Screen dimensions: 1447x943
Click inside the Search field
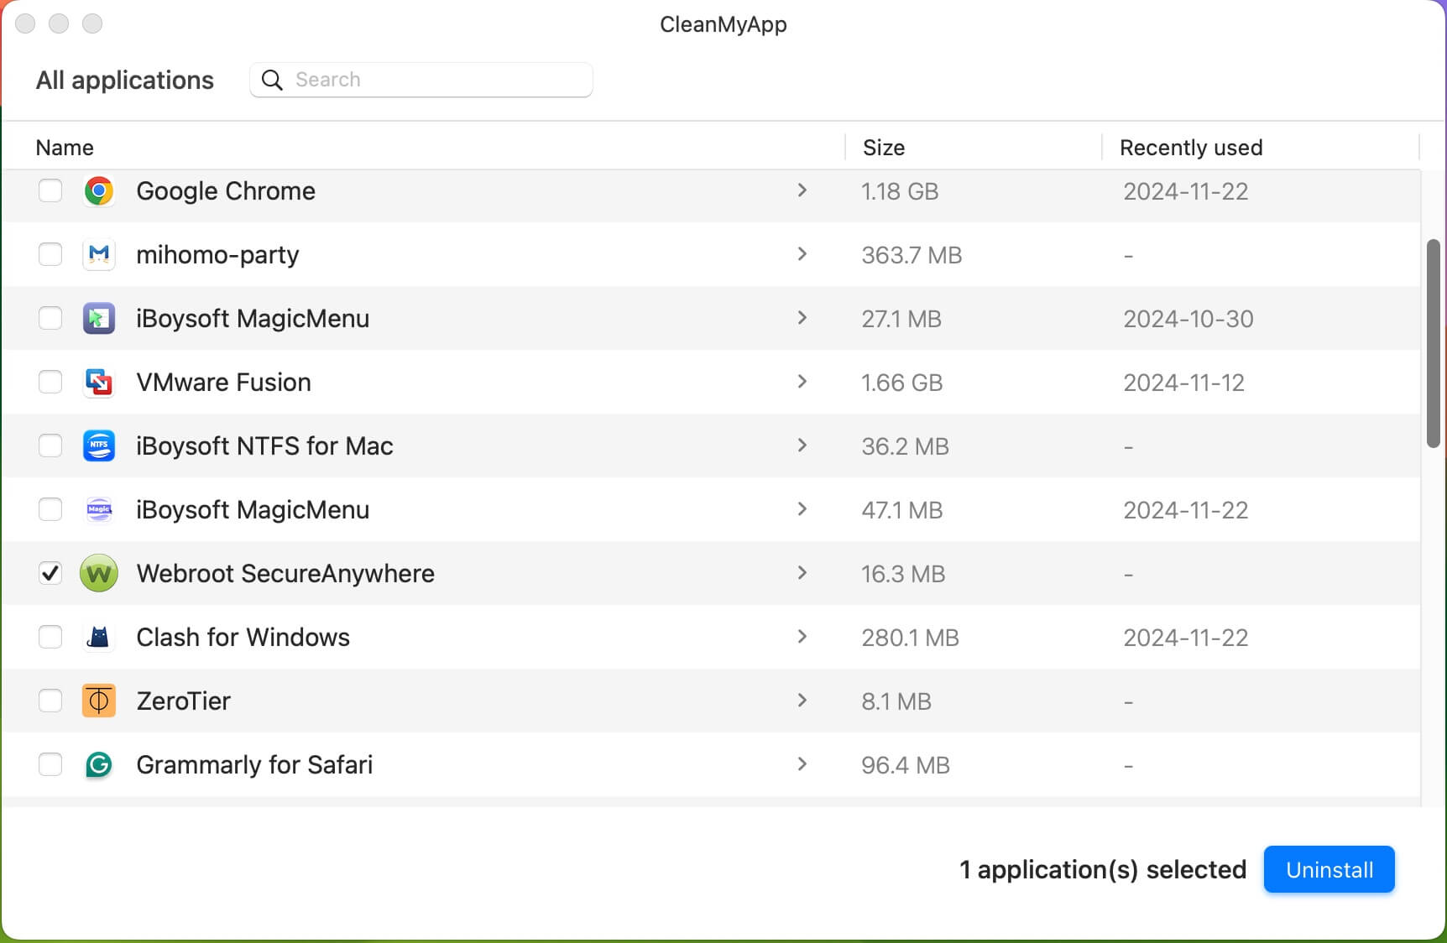coord(421,80)
